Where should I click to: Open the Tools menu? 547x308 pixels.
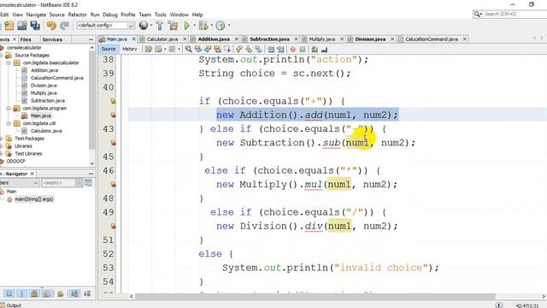[161, 15]
